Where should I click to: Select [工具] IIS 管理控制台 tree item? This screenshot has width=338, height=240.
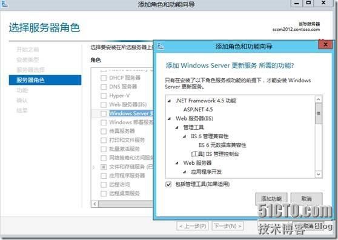point(215,154)
